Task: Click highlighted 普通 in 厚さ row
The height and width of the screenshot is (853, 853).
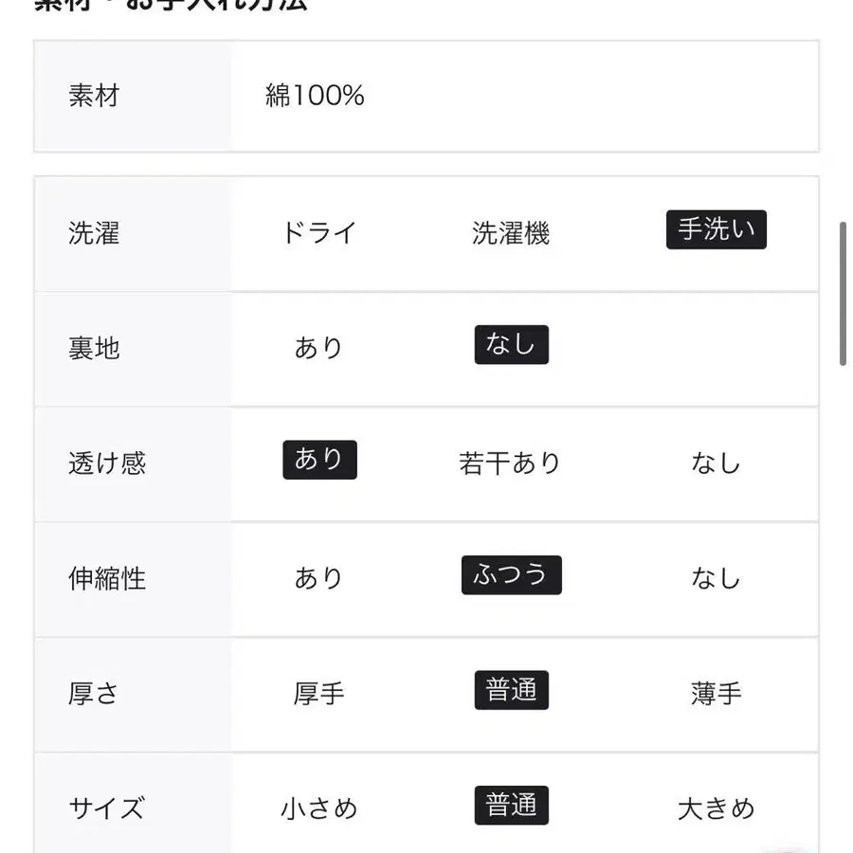Action: [x=511, y=690]
